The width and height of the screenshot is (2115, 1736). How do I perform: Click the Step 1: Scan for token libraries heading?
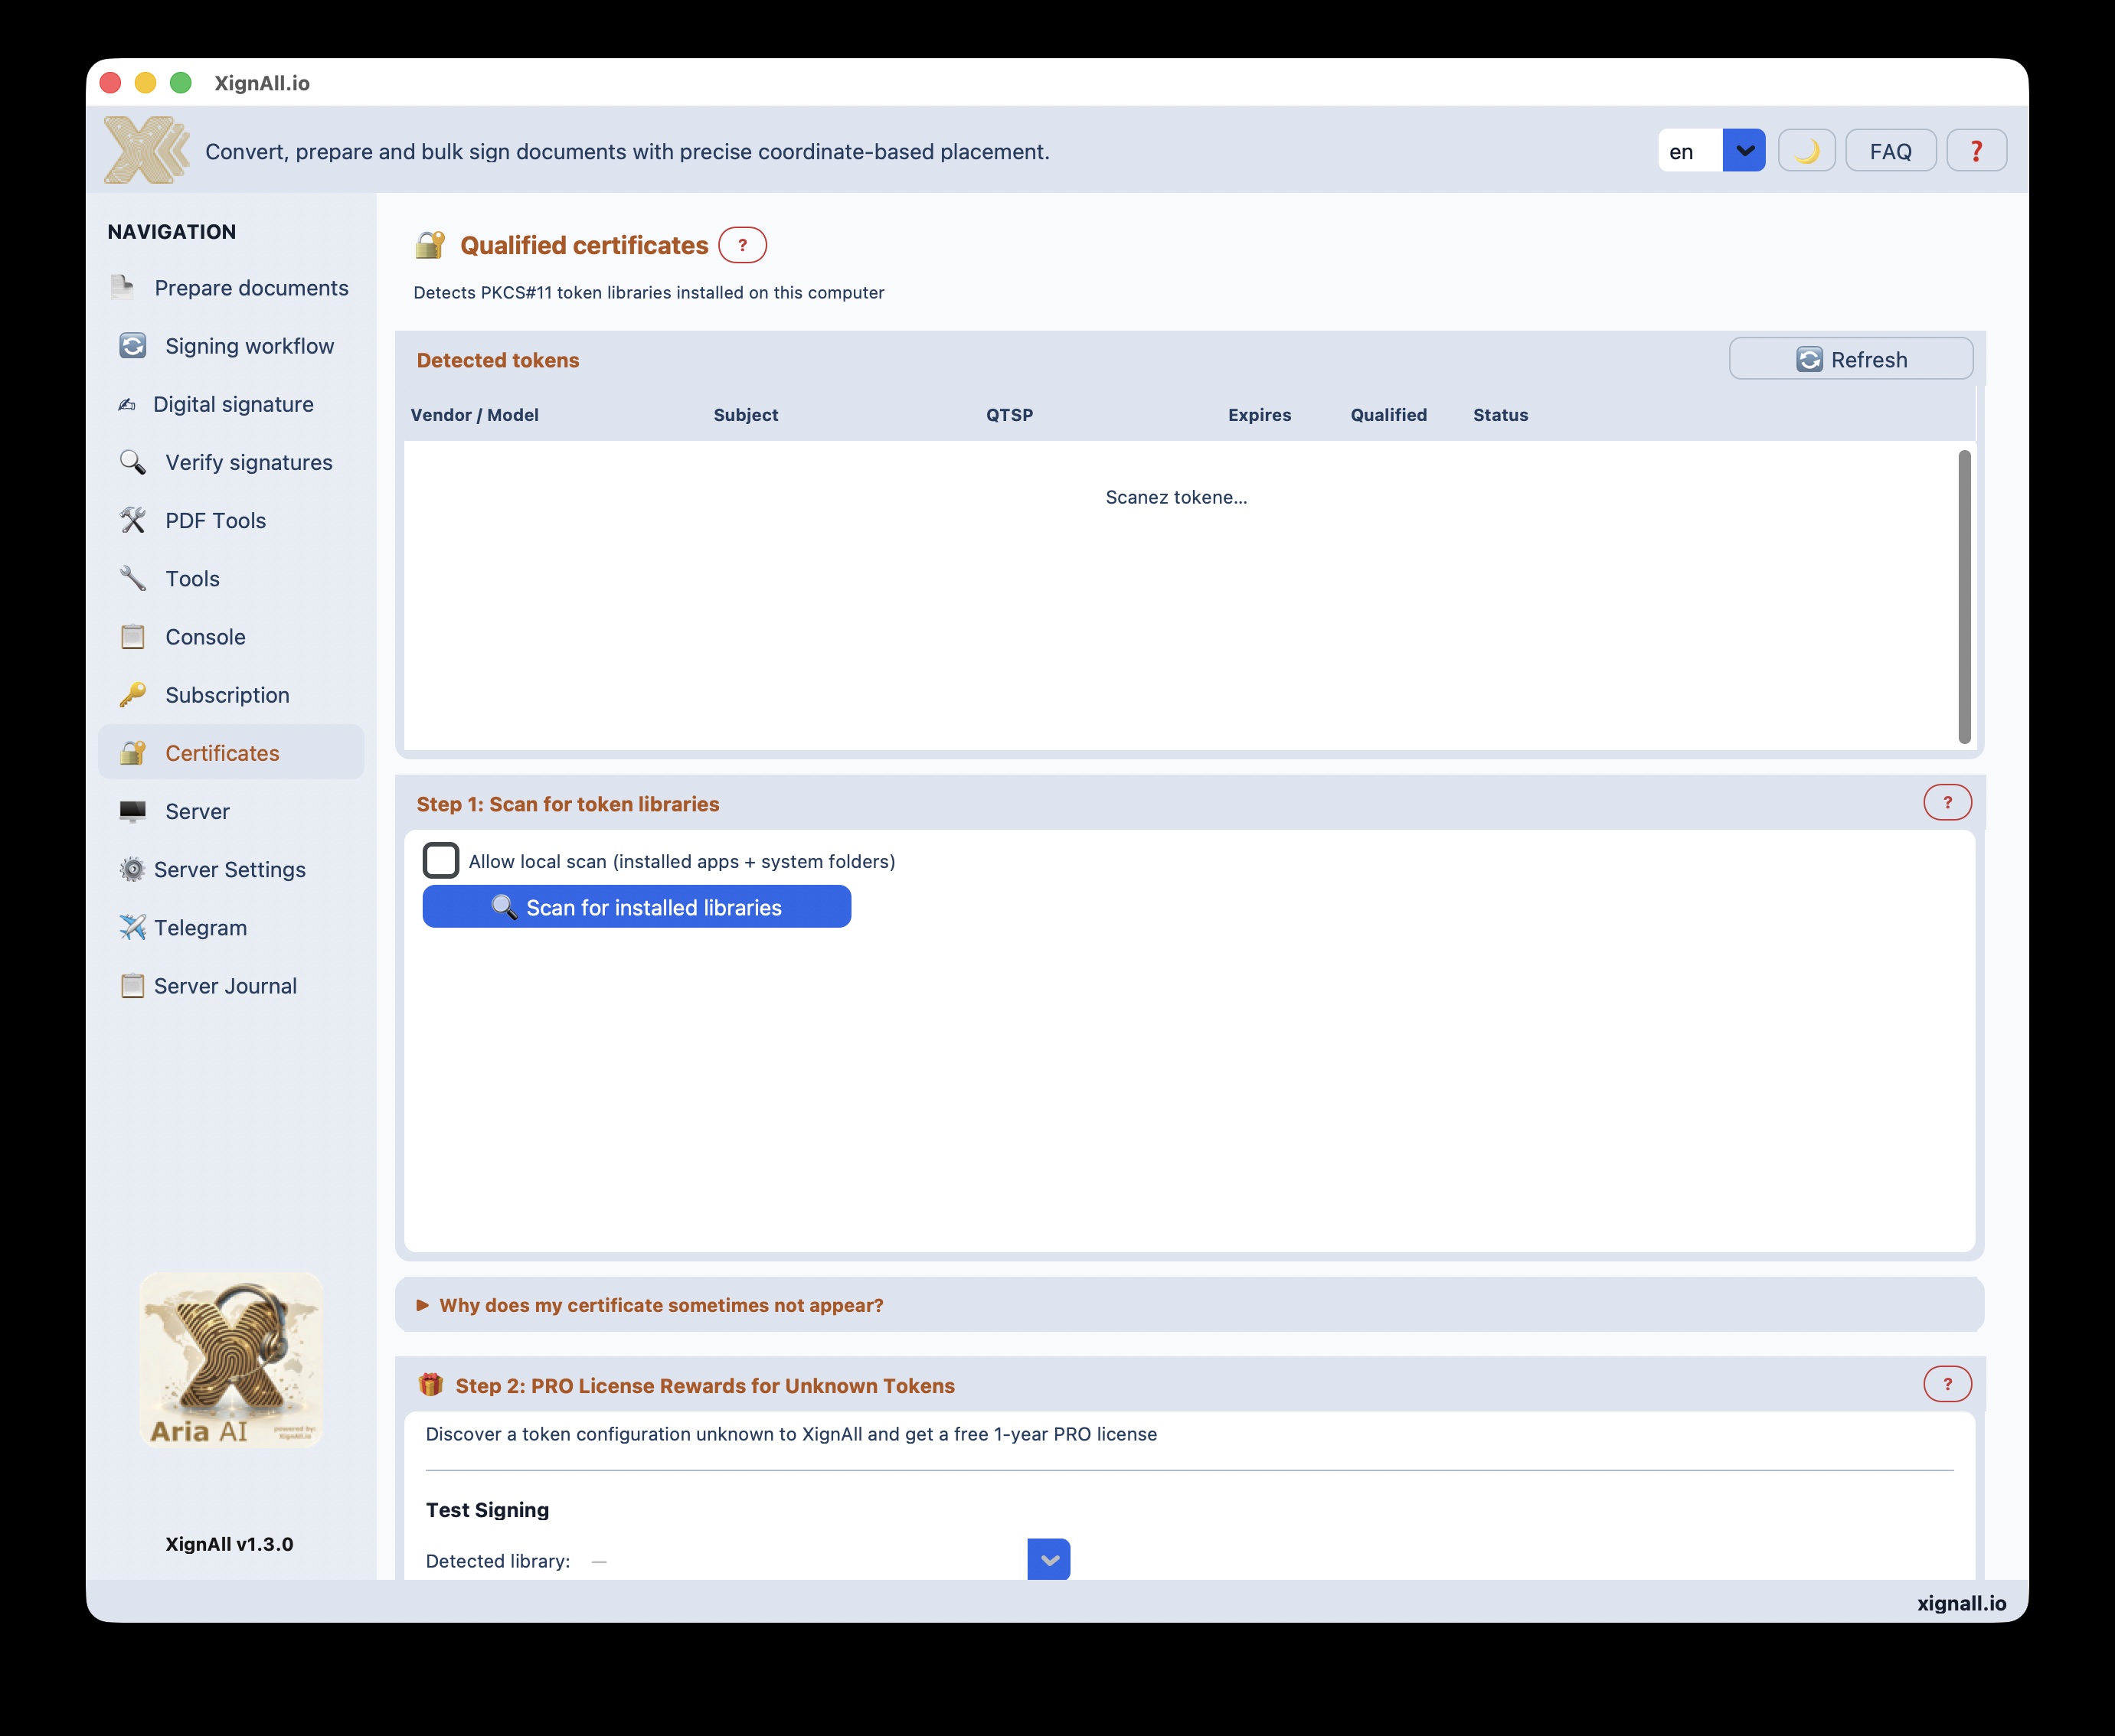pyautogui.click(x=568, y=804)
